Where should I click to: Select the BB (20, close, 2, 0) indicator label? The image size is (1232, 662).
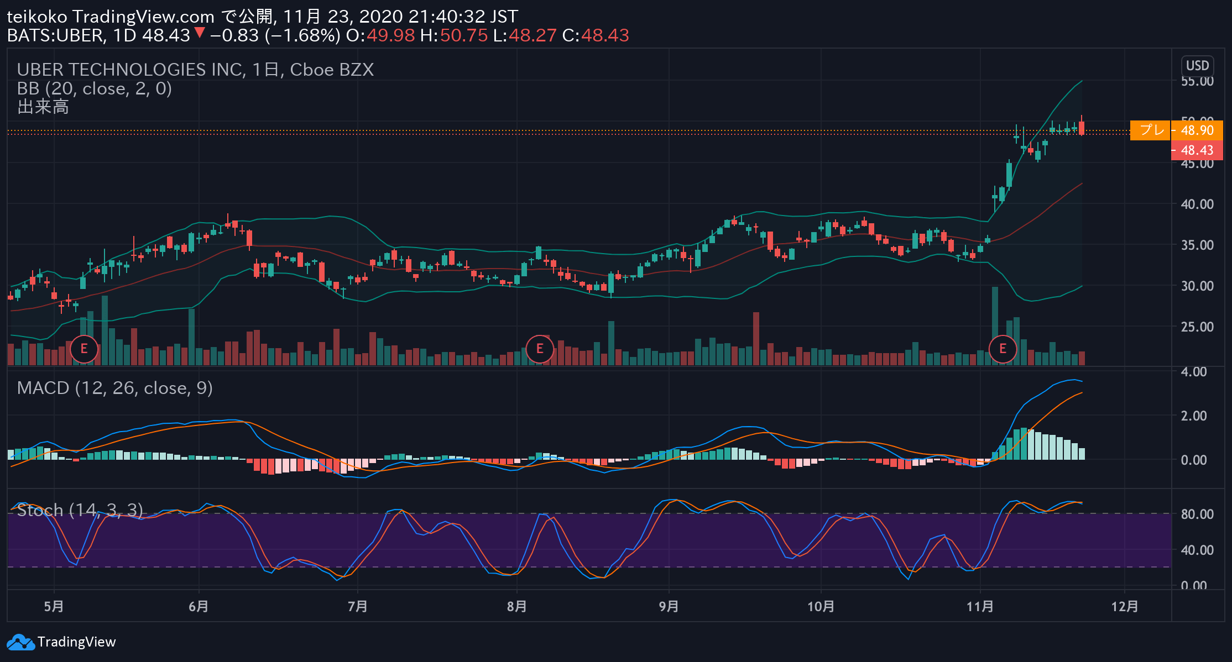95,88
